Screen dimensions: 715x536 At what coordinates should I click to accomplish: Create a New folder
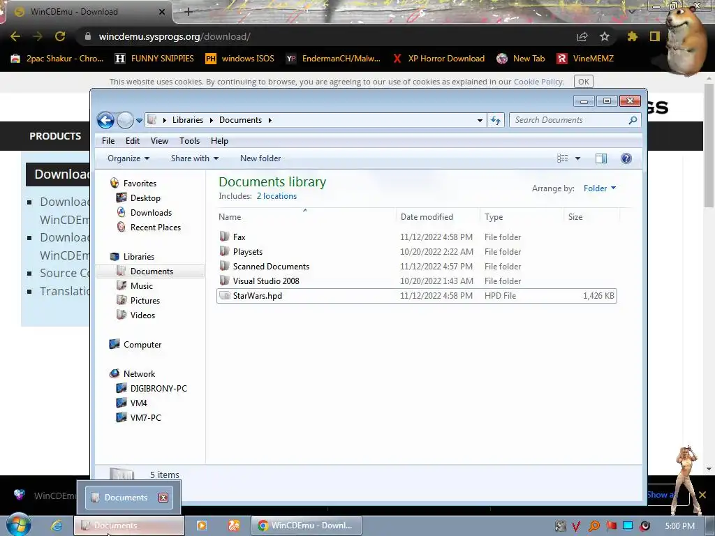click(260, 158)
